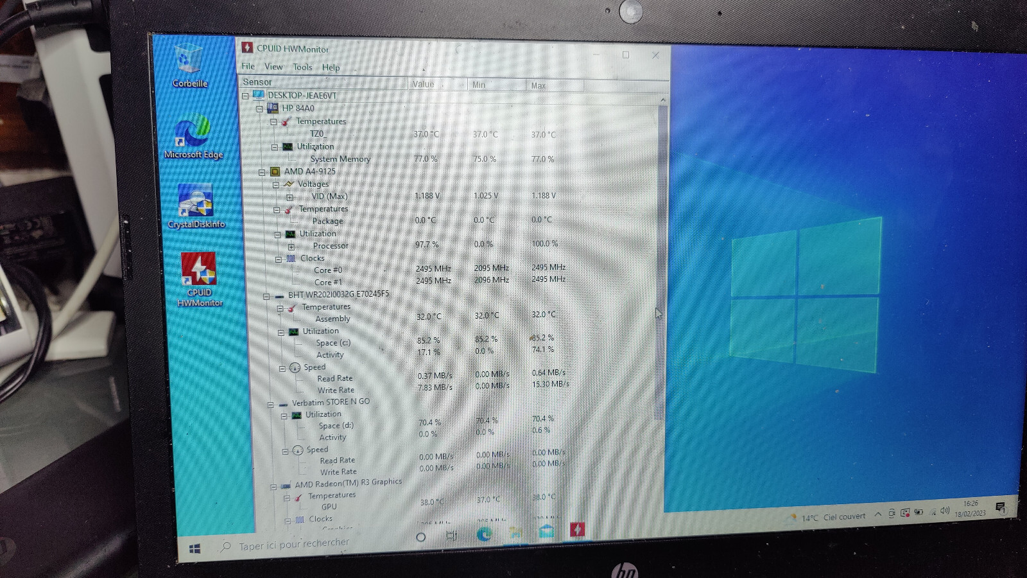Screen dimensions: 1027x578
Task: Open the View menu
Action: coord(273,66)
